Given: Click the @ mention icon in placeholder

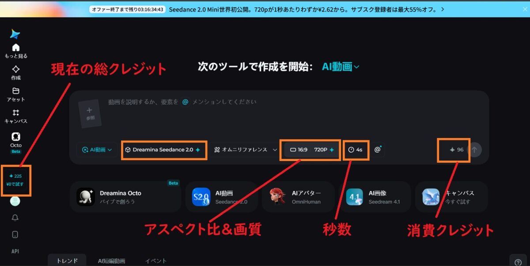Looking at the screenshot, I should tap(185, 102).
